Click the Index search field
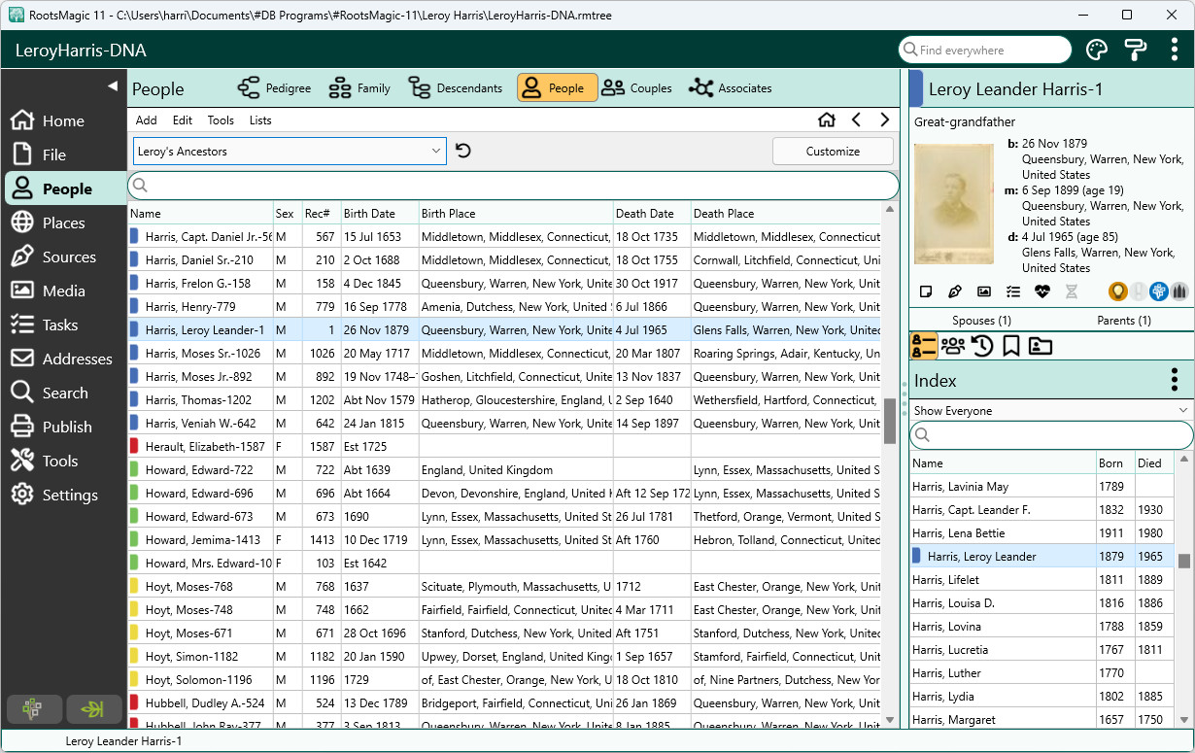Viewport: 1195px width, 753px height. click(1051, 435)
